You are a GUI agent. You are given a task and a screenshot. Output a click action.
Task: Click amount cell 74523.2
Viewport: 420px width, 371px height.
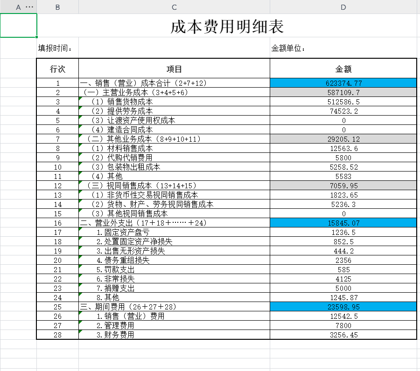click(x=343, y=111)
